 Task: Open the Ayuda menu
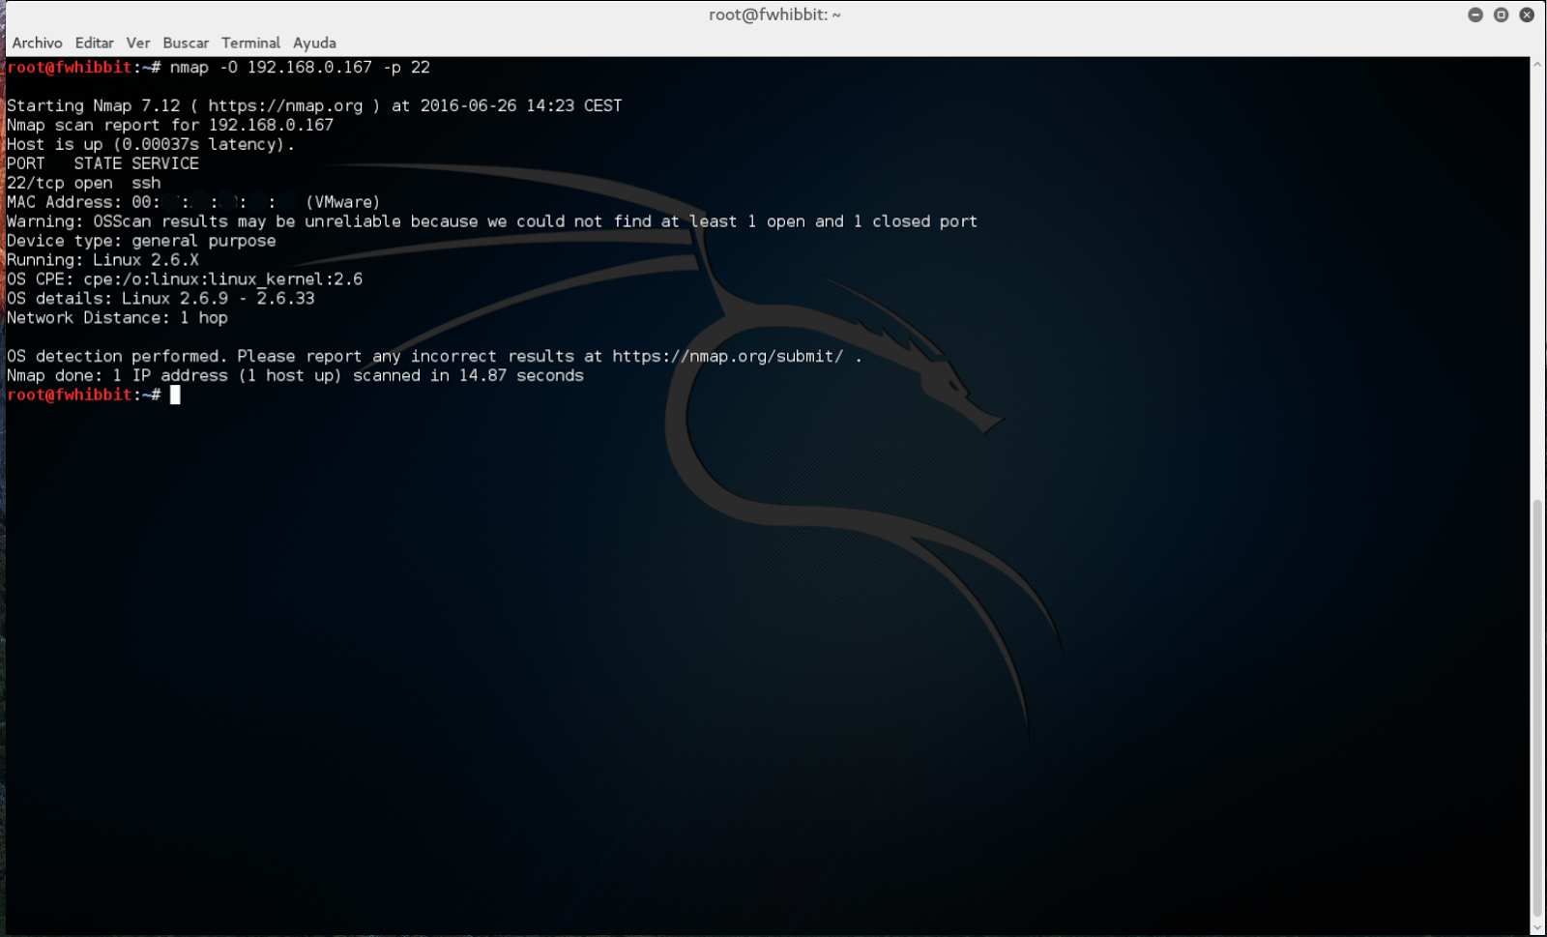coord(314,43)
